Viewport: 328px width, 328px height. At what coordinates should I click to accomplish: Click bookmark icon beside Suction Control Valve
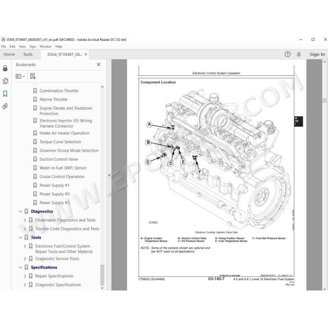coord(35,159)
